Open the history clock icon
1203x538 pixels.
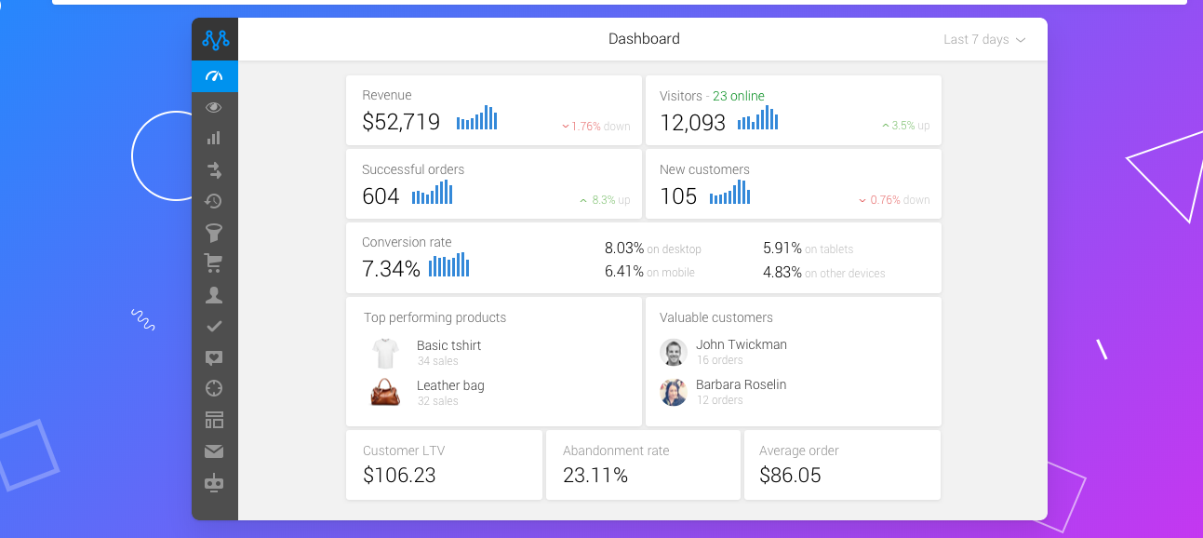[x=214, y=201]
